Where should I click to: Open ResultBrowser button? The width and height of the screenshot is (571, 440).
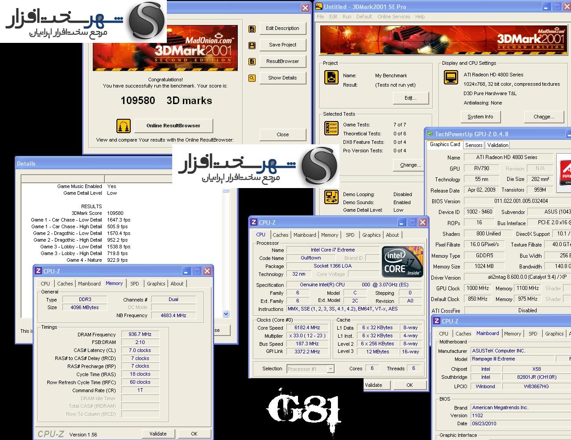[x=282, y=61]
